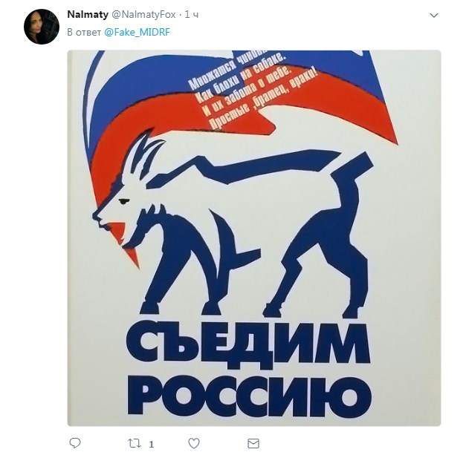Like the tweet with the heart icon

point(194,443)
